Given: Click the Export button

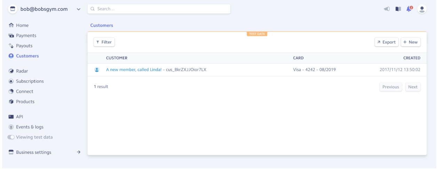Looking at the screenshot, I should [x=387, y=42].
